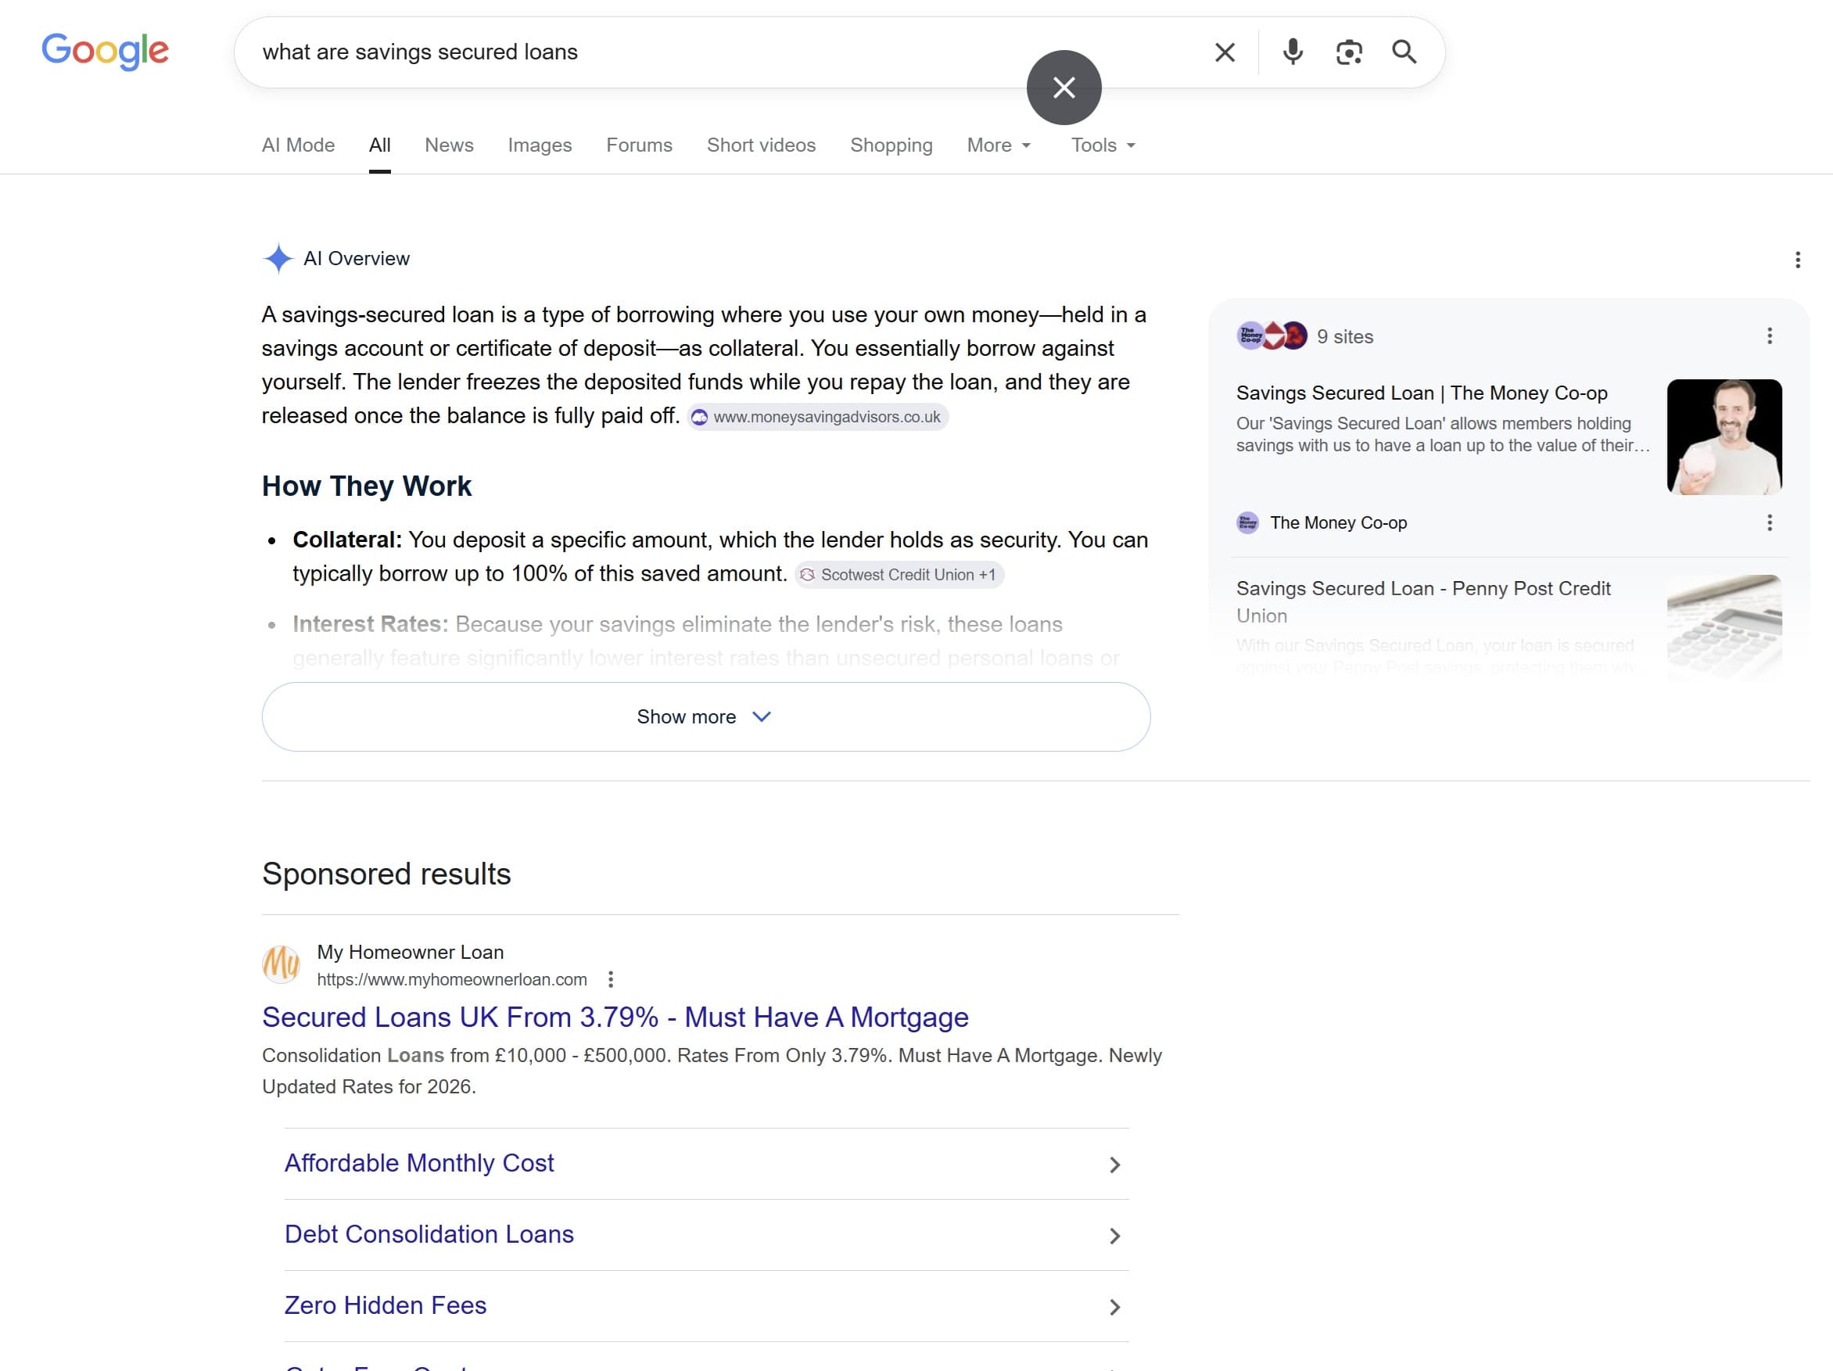Click the stacked site favicons near 9 sites

[1272, 336]
